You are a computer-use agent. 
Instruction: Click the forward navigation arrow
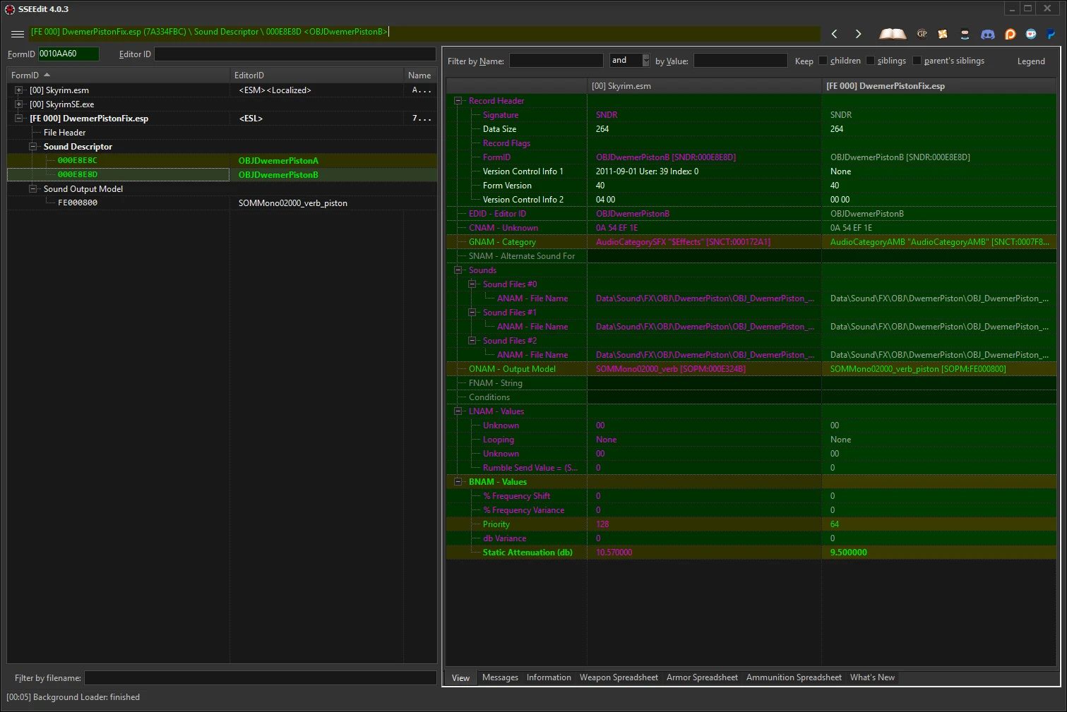(x=858, y=32)
